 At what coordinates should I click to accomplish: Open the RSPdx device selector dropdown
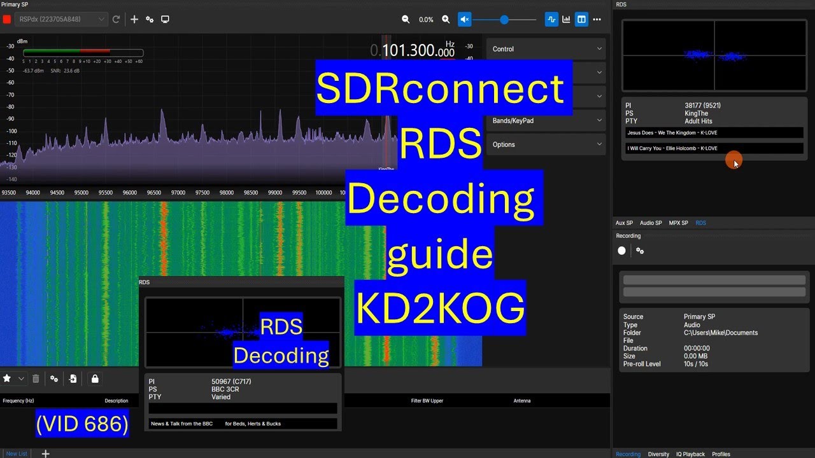point(61,20)
